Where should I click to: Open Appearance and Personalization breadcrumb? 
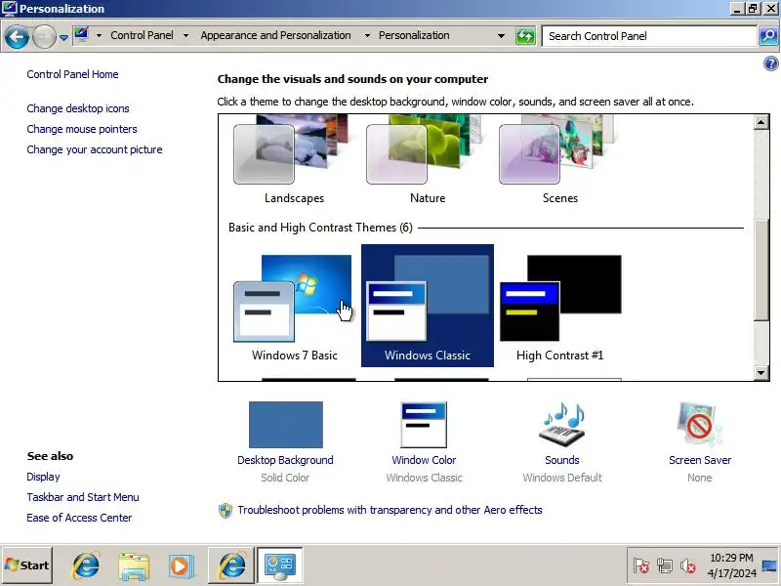pyautogui.click(x=275, y=35)
